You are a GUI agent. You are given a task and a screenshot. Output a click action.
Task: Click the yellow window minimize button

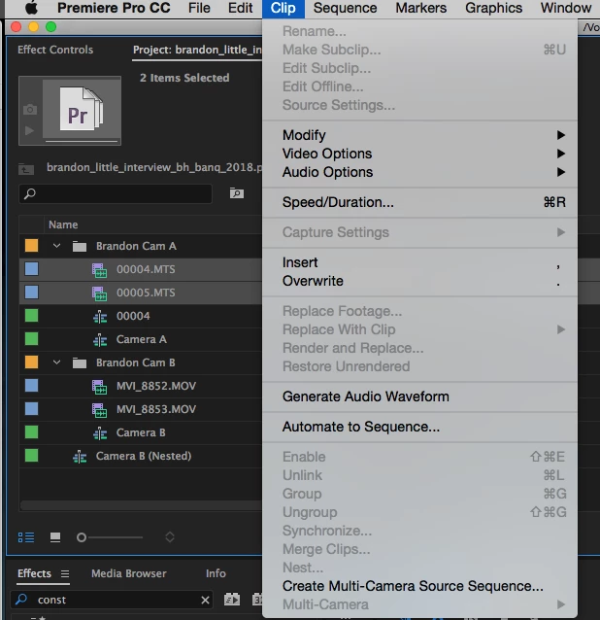click(34, 27)
